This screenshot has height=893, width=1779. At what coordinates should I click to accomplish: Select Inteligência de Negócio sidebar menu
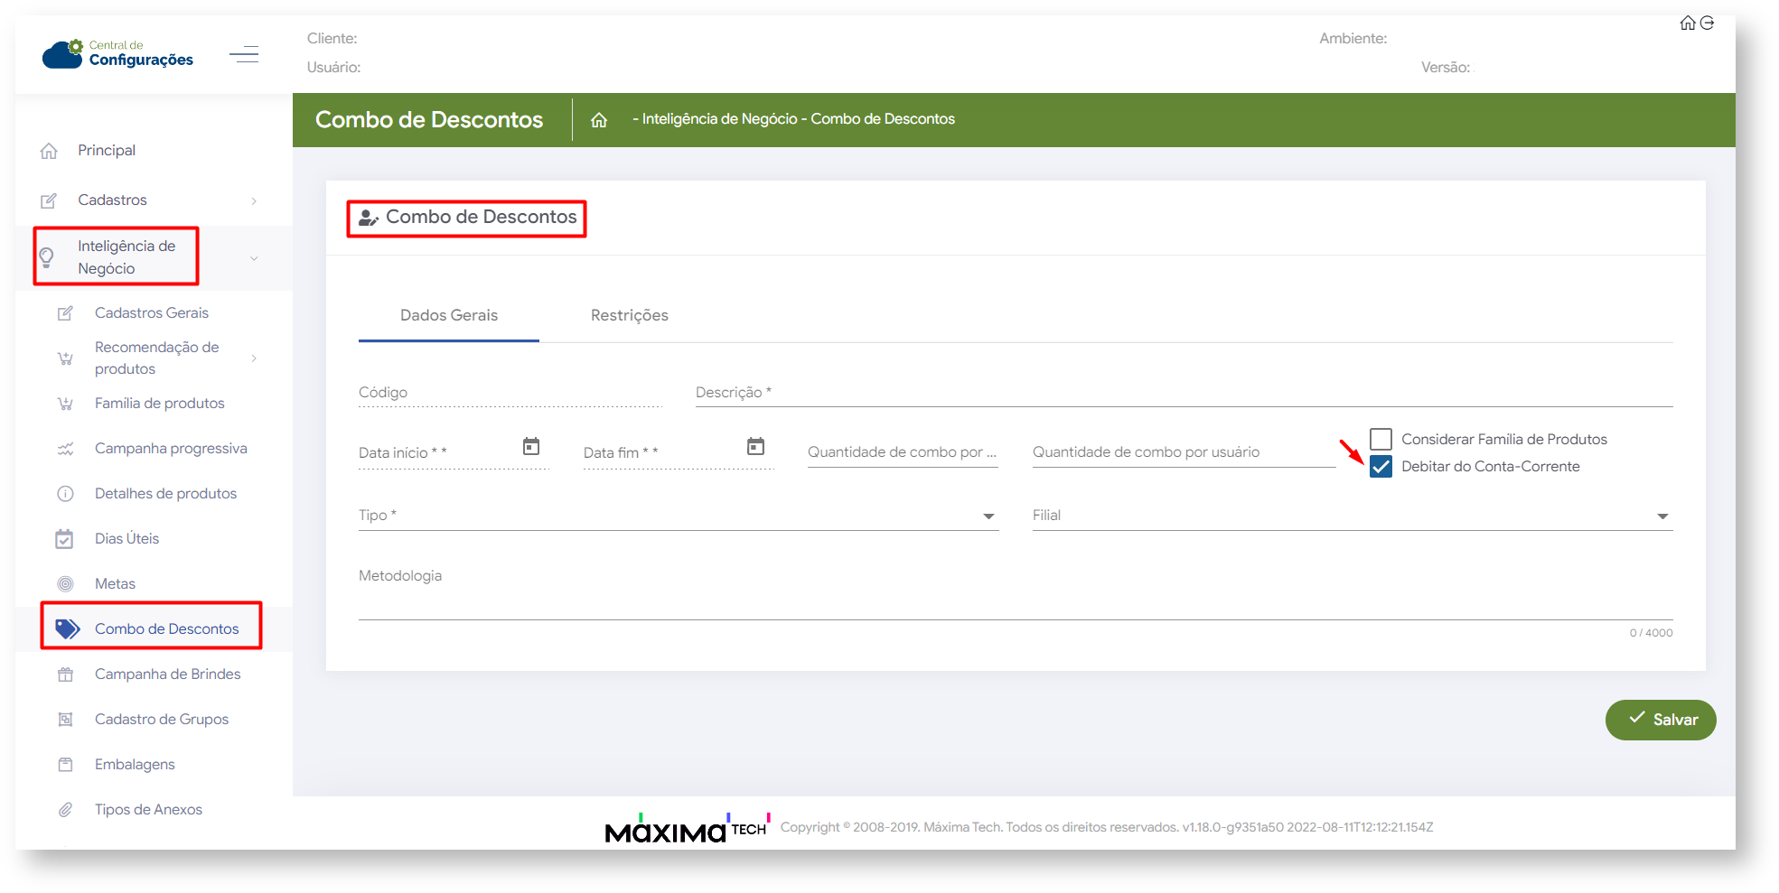126,257
